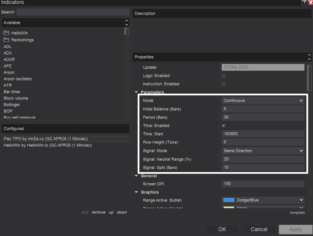The width and height of the screenshot is (313, 236).
Task: Collapse the General section
Action: (x=136, y=176)
